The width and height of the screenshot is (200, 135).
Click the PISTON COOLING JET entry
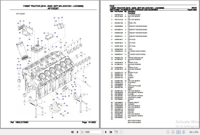pyautogui.click(x=135, y=58)
